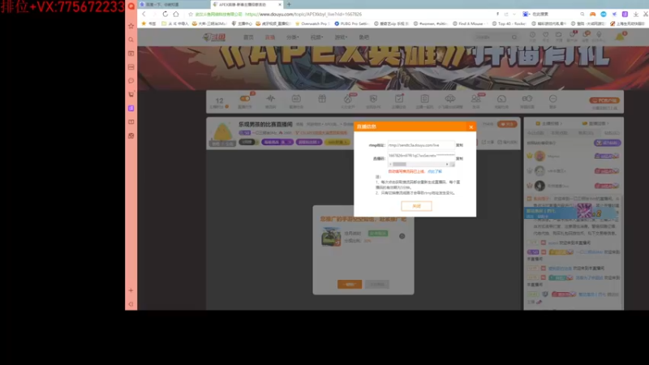The width and height of the screenshot is (649, 365).
Task: Open the fans group icon in streamer toolbar
Action: pos(475,98)
